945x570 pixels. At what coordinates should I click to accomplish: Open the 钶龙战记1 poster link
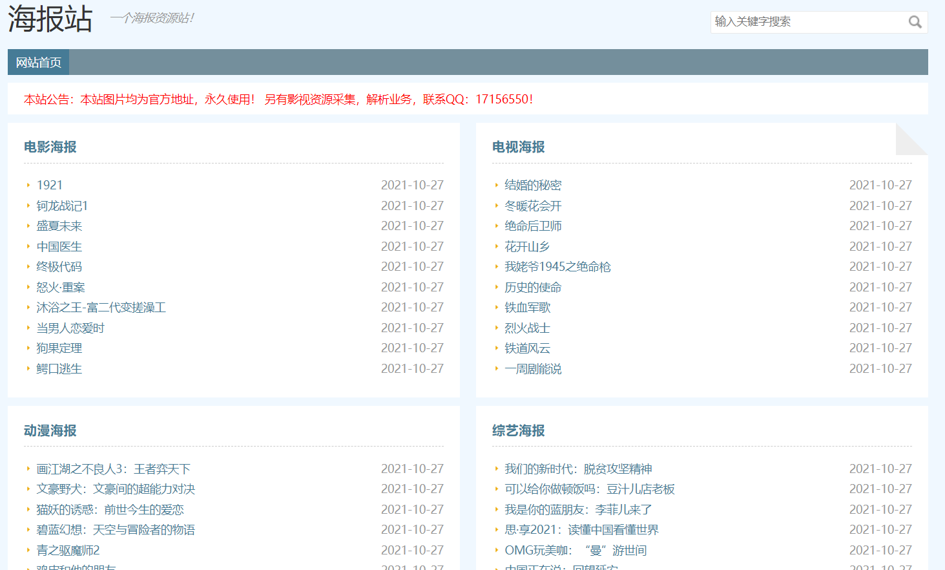pos(62,206)
